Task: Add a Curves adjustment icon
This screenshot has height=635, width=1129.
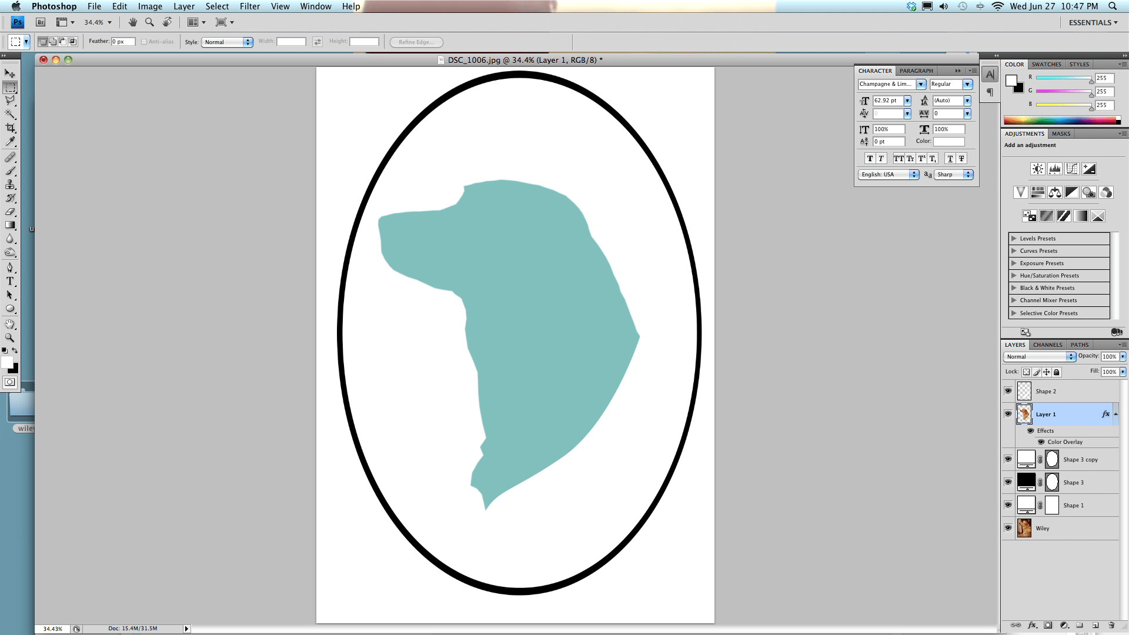Action: tap(1072, 169)
